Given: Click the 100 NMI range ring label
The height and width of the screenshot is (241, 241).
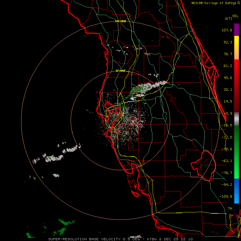Looking at the screenshot, I should pos(120,21).
